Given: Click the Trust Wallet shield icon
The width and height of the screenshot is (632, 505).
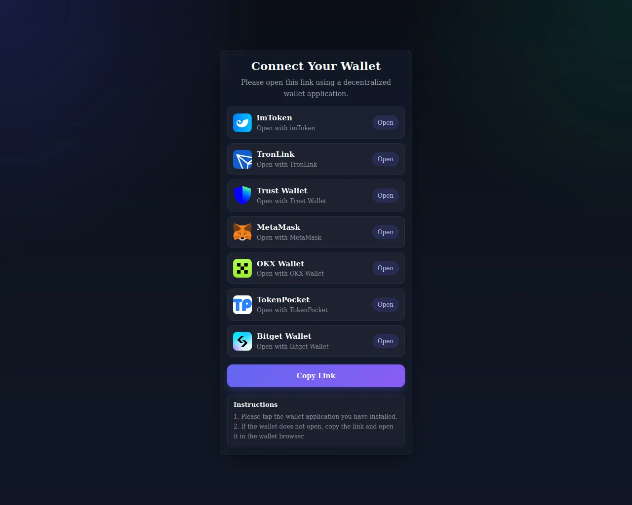Looking at the screenshot, I should pos(242,196).
